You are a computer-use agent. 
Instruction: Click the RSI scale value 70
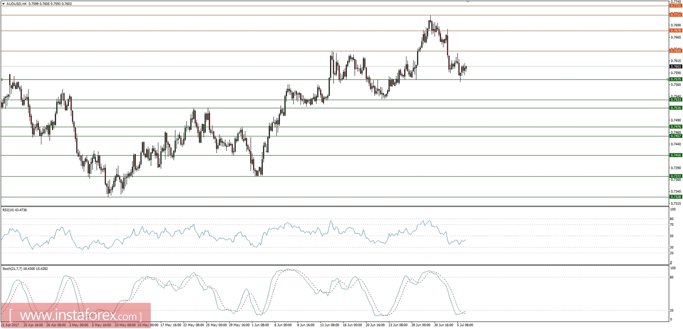672,225
